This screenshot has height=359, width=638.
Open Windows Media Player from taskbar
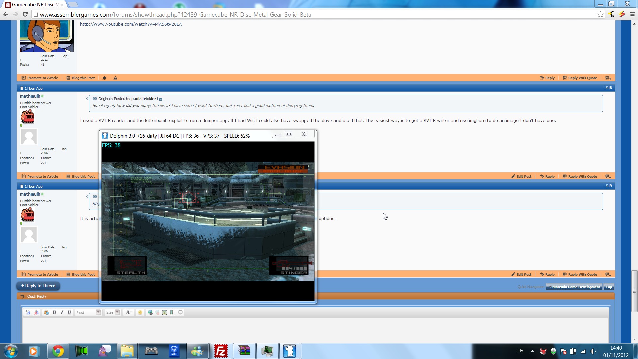[34, 351]
